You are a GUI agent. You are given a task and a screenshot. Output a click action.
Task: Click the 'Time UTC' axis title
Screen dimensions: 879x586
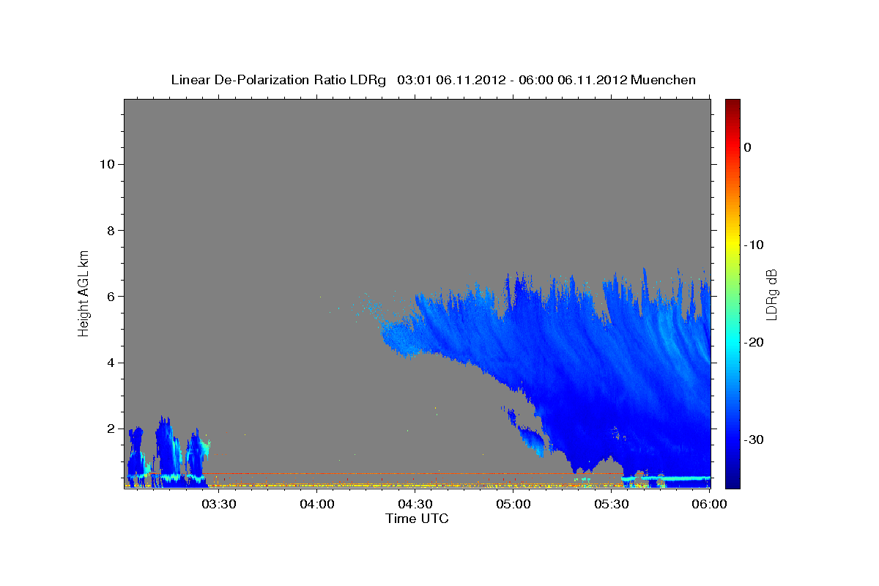[x=417, y=519]
